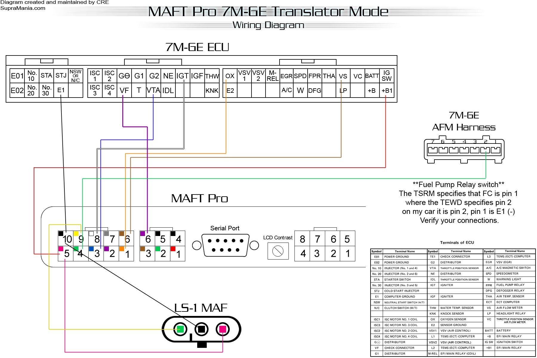Click the VTA terminal on the ECU
537x358 pixels.
(153, 90)
